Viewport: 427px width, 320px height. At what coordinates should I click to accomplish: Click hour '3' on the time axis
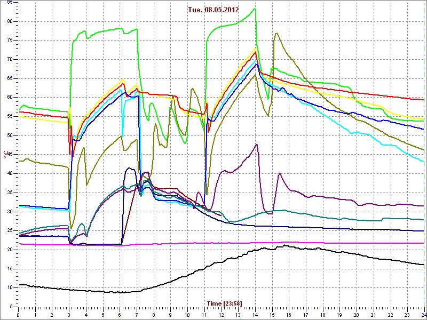[69, 315]
